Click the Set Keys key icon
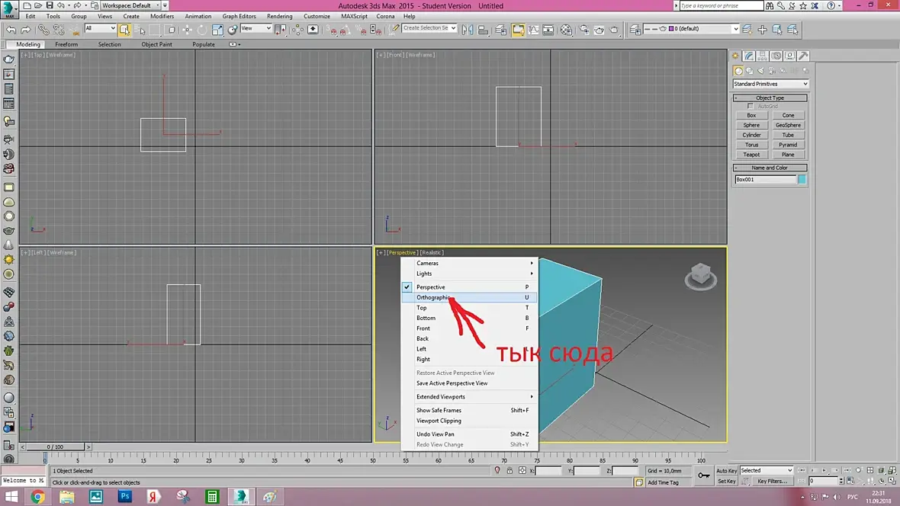Image resolution: width=900 pixels, height=506 pixels. coord(703,476)
